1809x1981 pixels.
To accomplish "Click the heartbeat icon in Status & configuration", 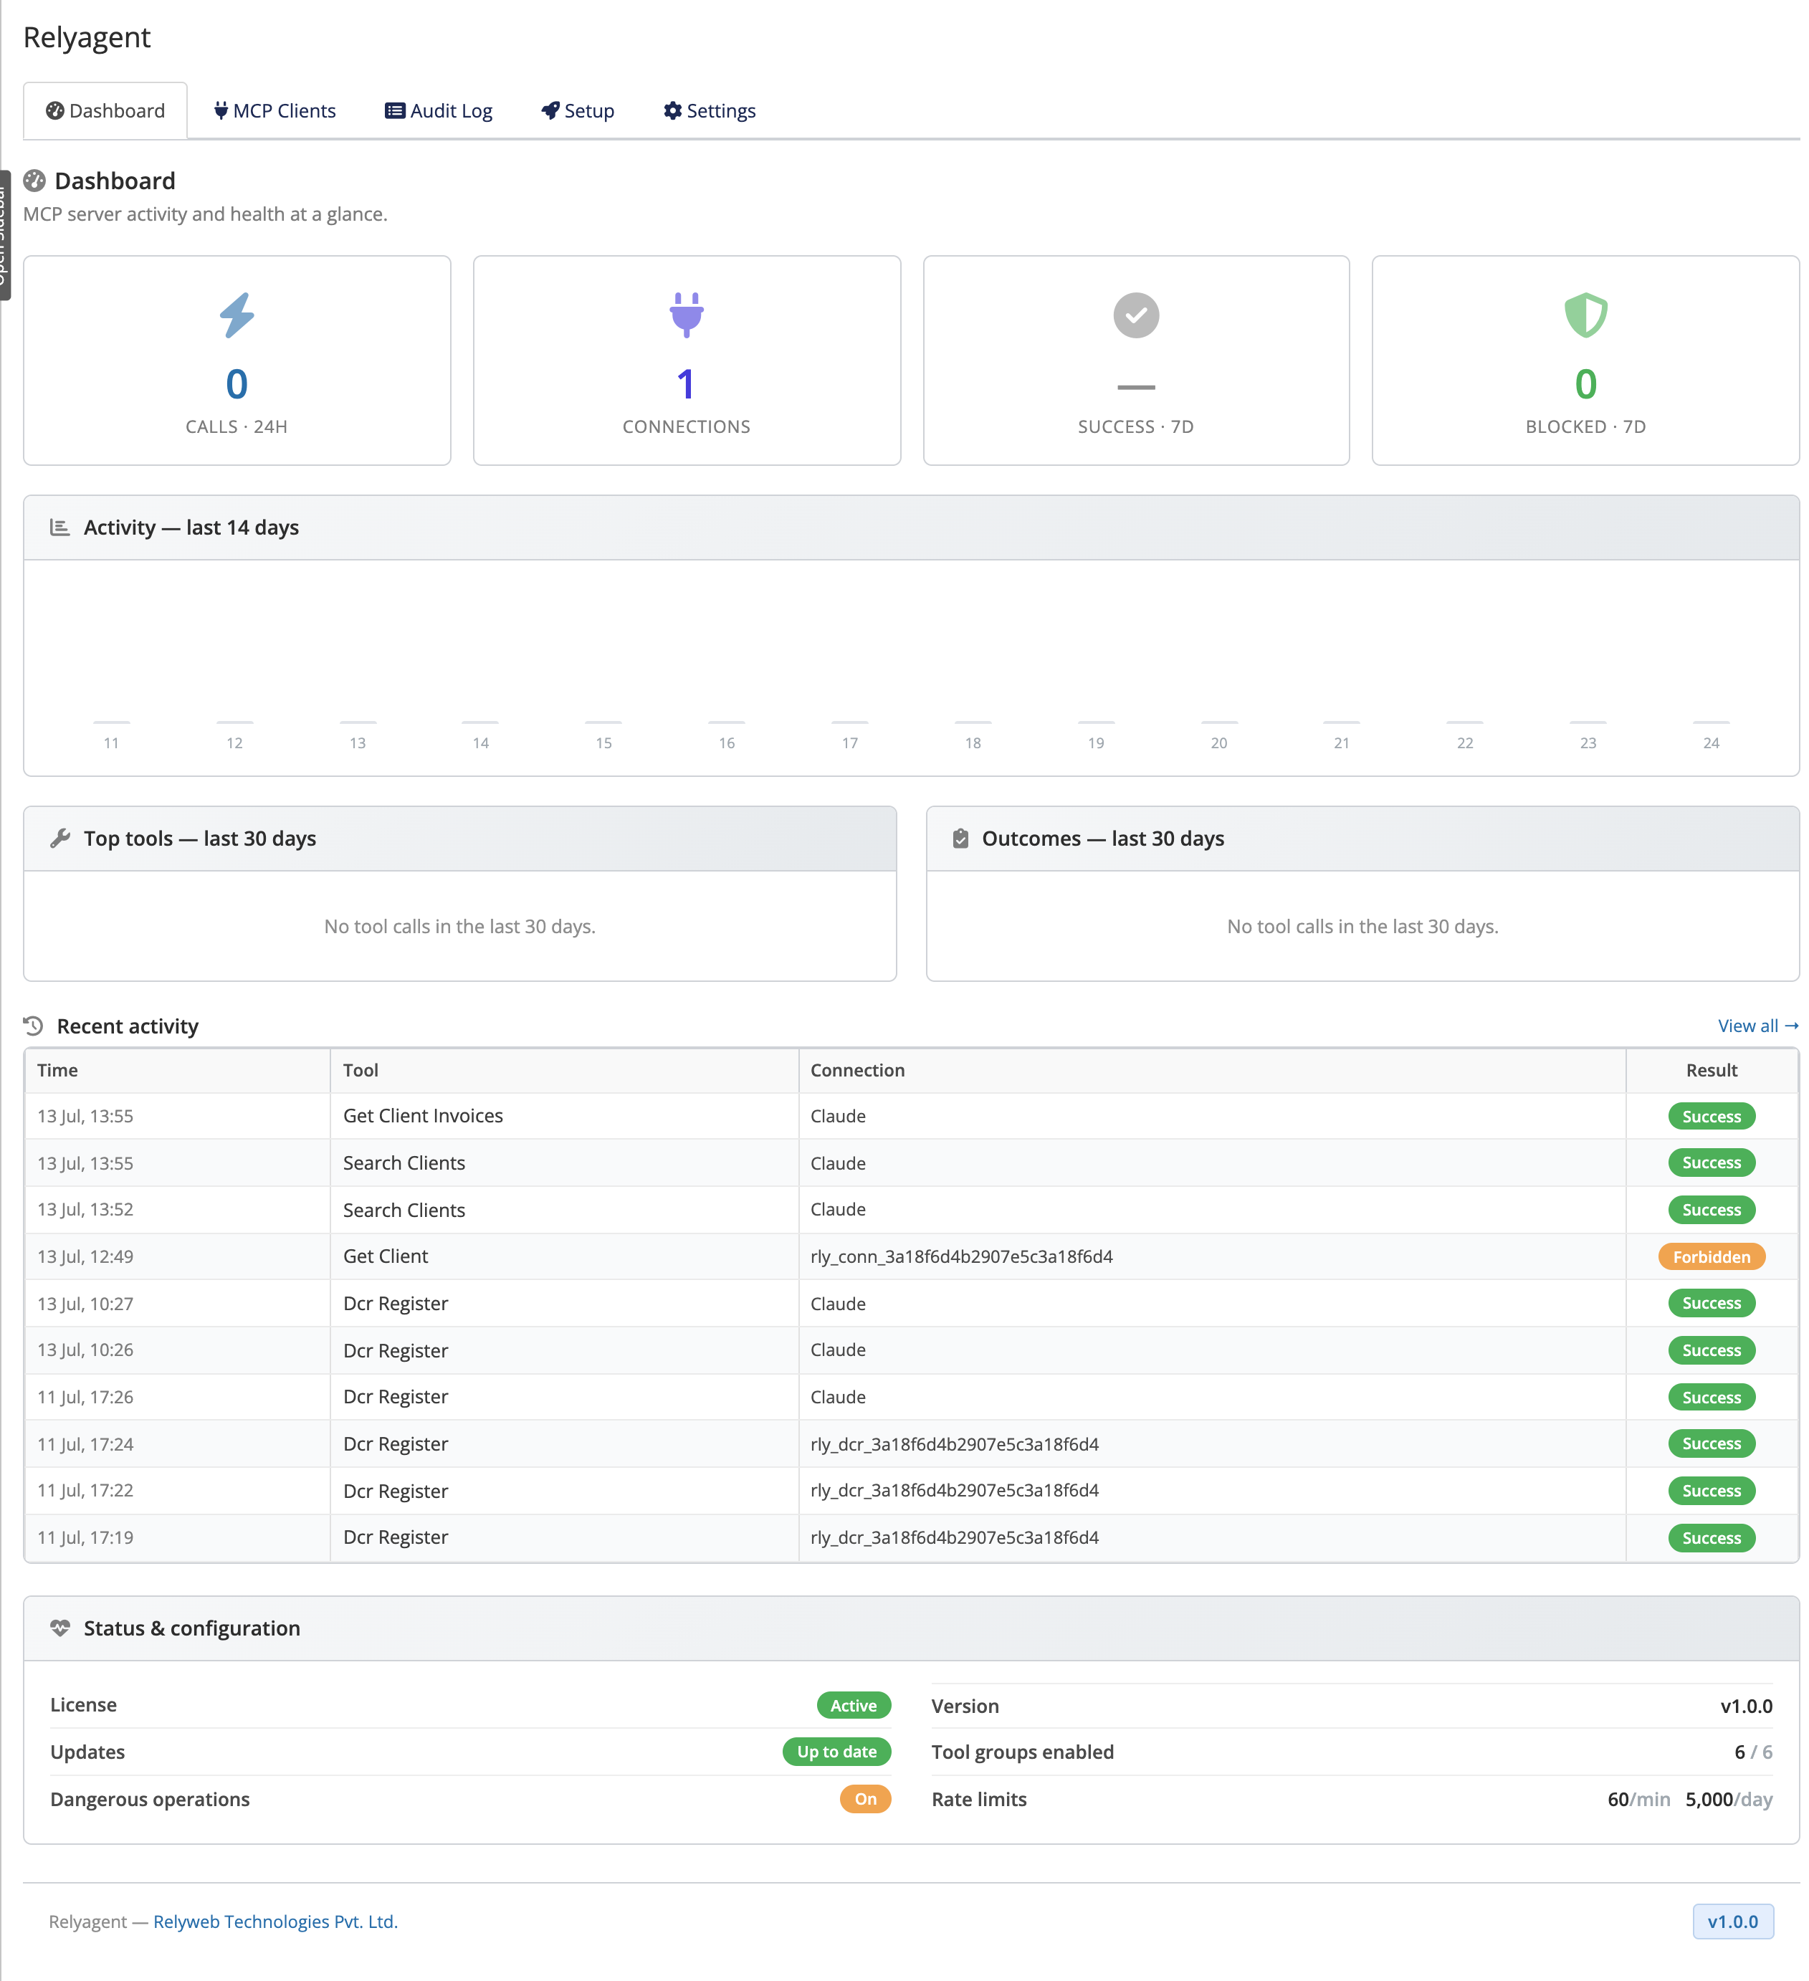I will pyautogui.click(x=60, y=1627).
